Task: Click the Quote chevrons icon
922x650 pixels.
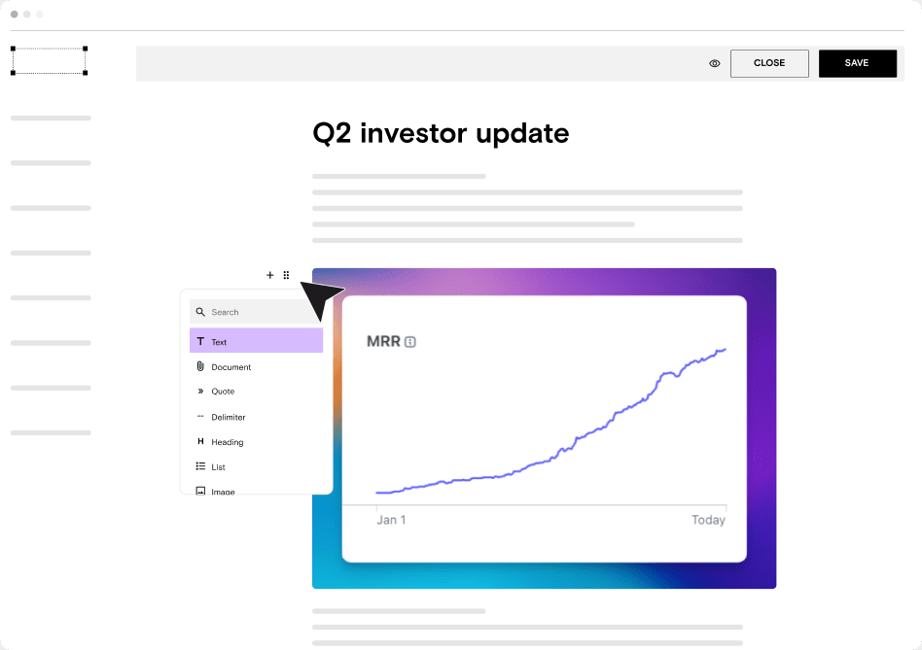Action: (x=200, y=391)
